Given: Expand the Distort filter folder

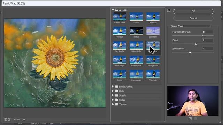Looking at the screenshot, I should pos(113,91).
